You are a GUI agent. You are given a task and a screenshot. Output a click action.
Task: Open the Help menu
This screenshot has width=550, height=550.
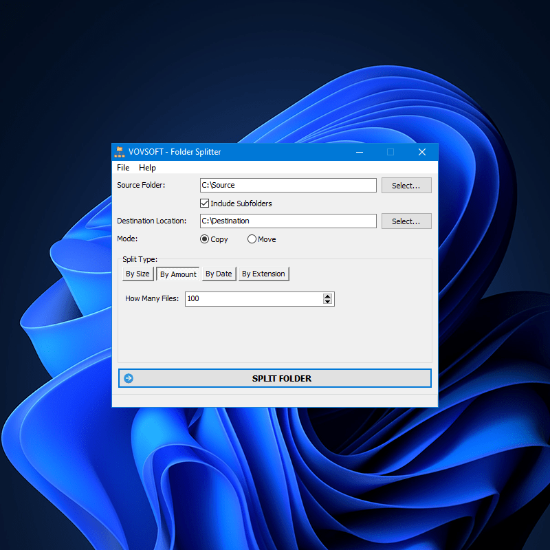click(x=147, y=167)
